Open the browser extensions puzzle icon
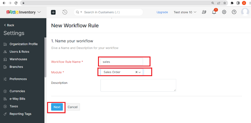The width and height of the screenshot is (251, 123). coord(232,3)
